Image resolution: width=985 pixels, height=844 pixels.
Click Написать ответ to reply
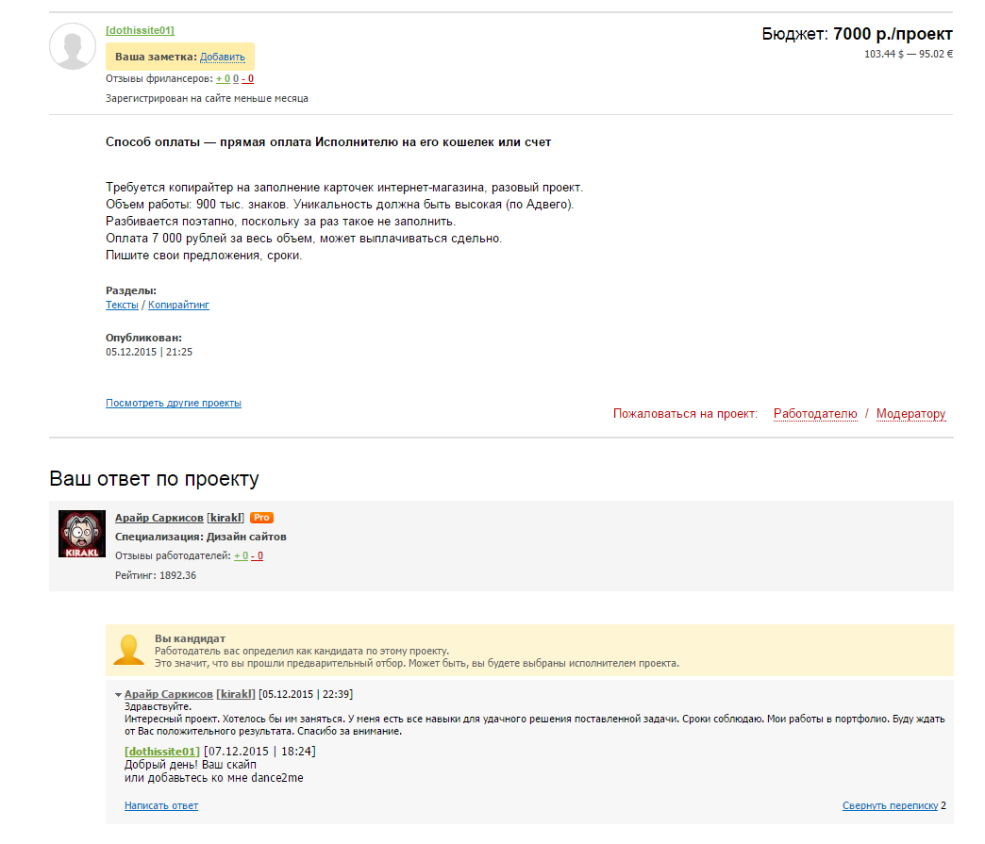[161, 805]
